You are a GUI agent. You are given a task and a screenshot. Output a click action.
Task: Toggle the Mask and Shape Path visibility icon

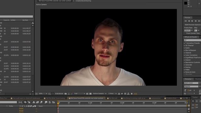pos(52,94)
